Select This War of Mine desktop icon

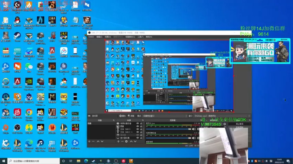pyautogui.click(x=40, y=145)
